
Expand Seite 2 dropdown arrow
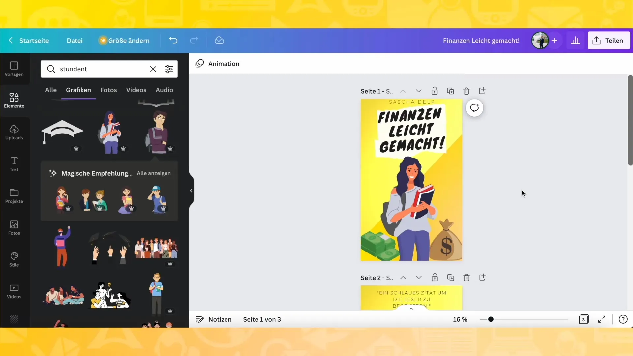tap(418, 277)
